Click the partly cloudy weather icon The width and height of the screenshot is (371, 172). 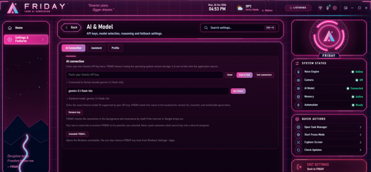pos(240,8)
